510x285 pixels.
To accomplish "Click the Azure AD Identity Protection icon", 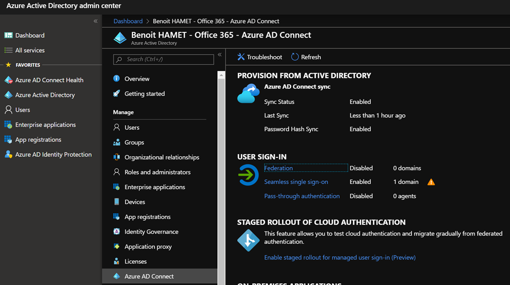I will click(8, 155).
